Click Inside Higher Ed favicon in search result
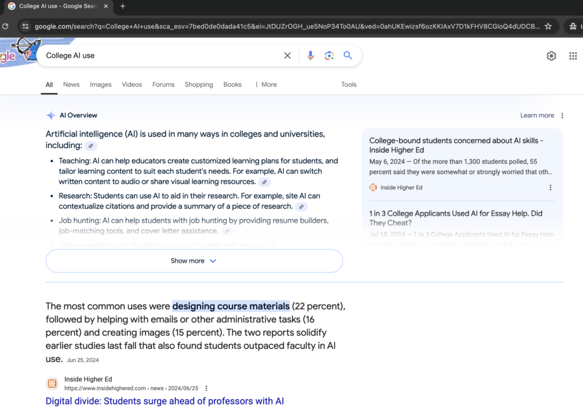Viewport: 583px width, 409px height. click(x=52, y=383)
